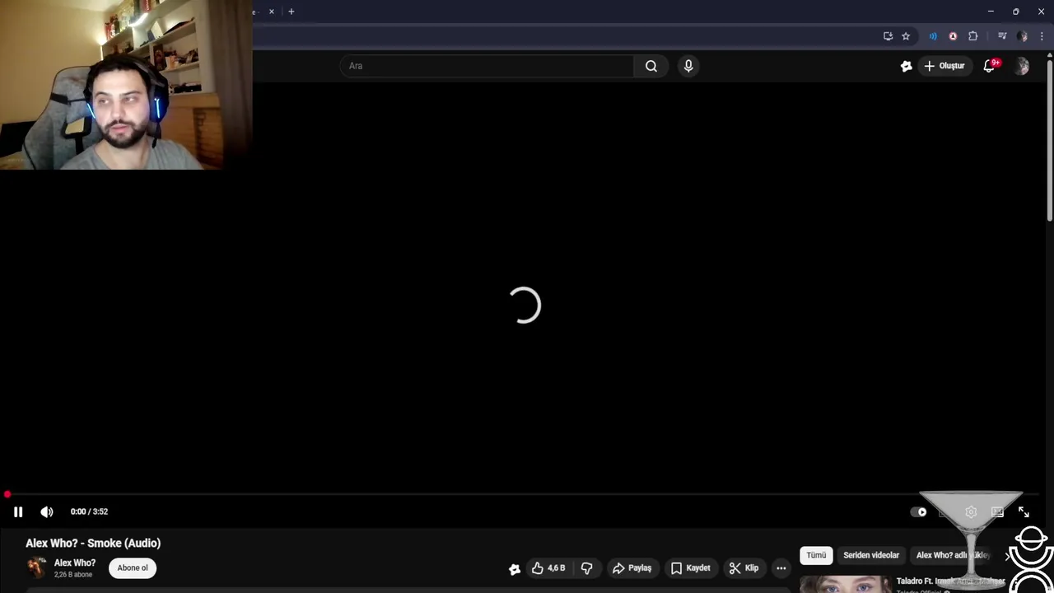This screenshot has height=593, width=1054.
Task: Open the Oluştur create menu
Action: (x=944, y=66)
